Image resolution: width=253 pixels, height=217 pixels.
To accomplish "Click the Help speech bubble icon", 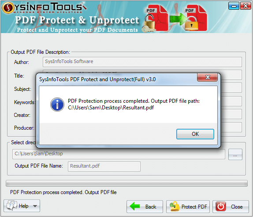I will point(11,206).
